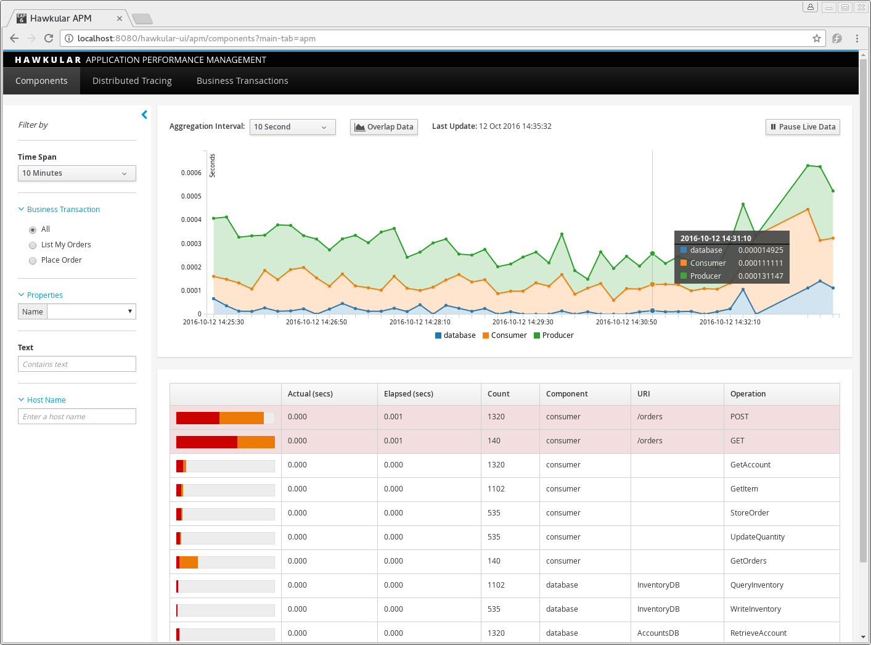Click the GetOrders operation cell

(782, 562)
